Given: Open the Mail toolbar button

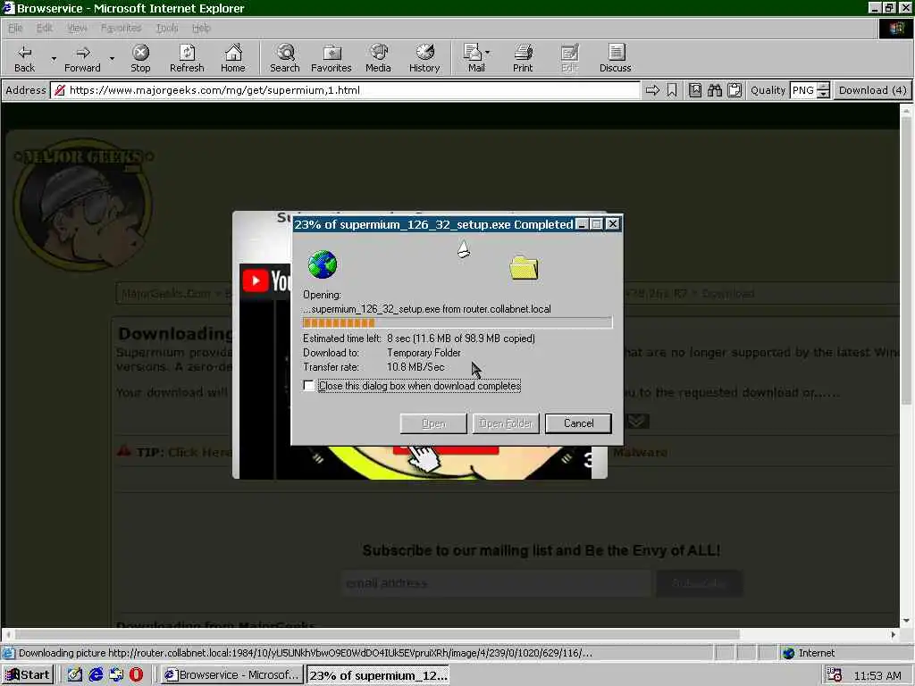Looking at the screenshot, I should tap(474, 58).
